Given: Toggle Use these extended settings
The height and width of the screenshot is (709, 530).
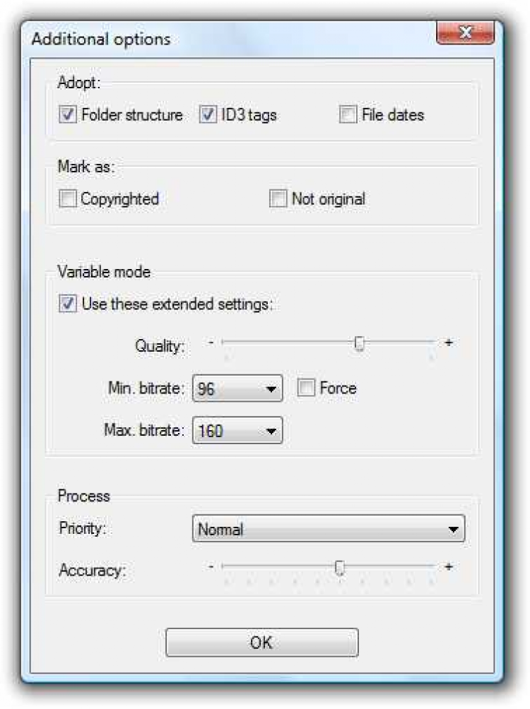Looking at the screenshot, I should click(x=68, y=304).
